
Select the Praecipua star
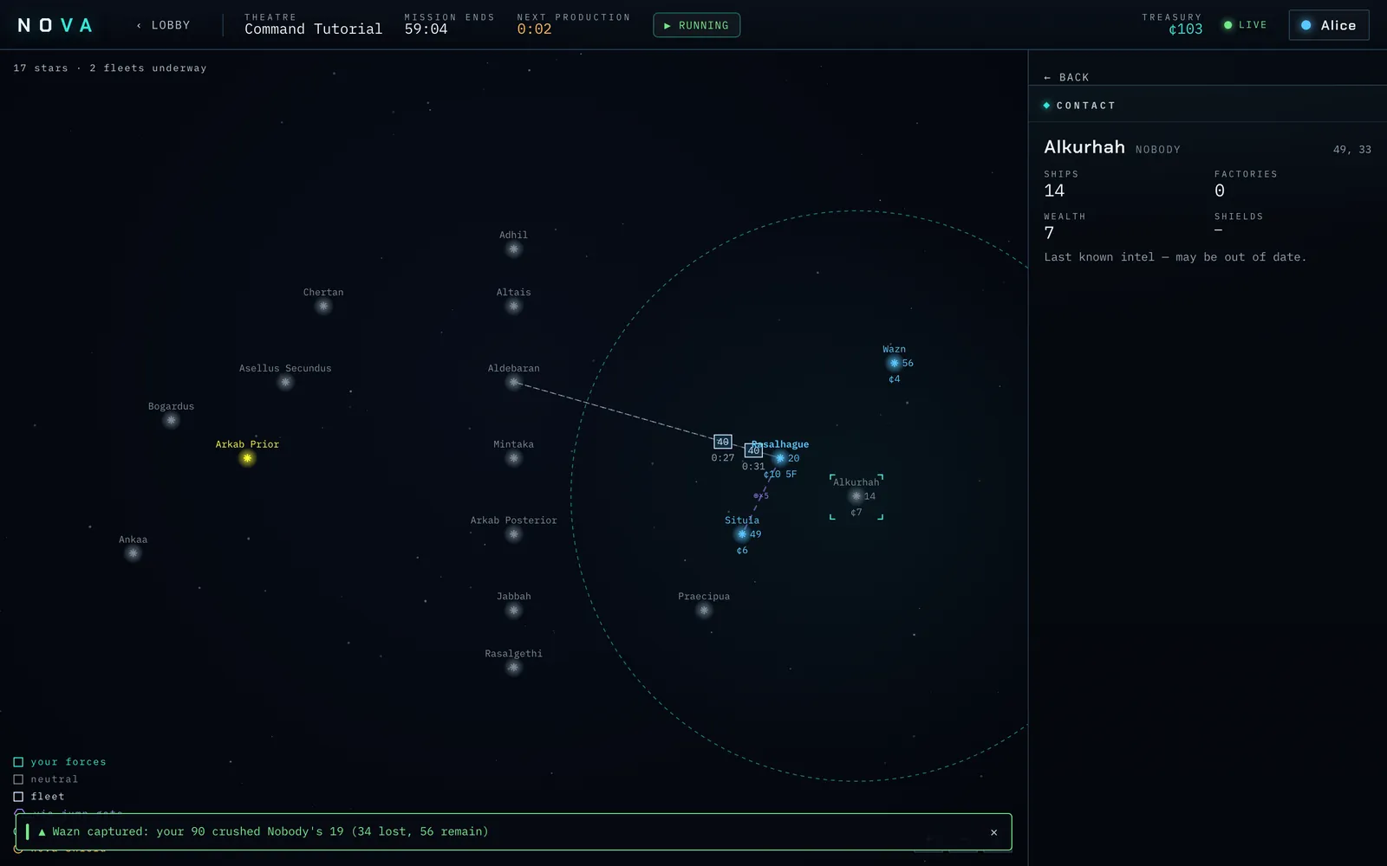coord(704,611)
